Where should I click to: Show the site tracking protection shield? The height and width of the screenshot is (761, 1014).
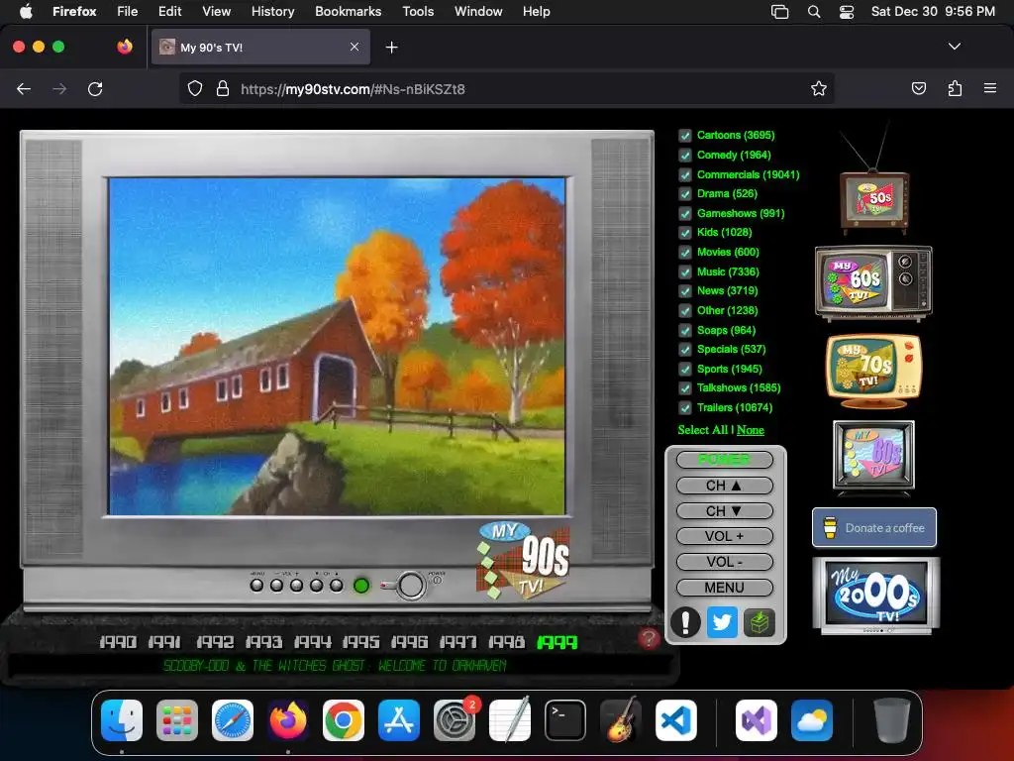(195, 88)
